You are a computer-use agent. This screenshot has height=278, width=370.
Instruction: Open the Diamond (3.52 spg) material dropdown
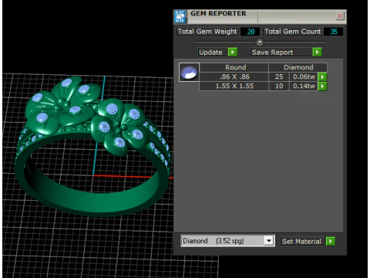coord(269,241)
